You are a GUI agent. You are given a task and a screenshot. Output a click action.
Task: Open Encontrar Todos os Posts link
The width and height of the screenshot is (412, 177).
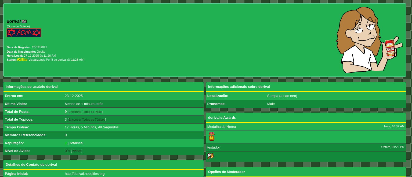click(x=85, y=112)
